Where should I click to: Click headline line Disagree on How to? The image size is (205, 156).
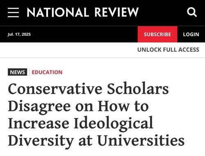[78, 106]
